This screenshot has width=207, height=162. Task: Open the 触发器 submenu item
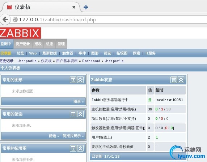pyautogui.click(x=68, y=53)
